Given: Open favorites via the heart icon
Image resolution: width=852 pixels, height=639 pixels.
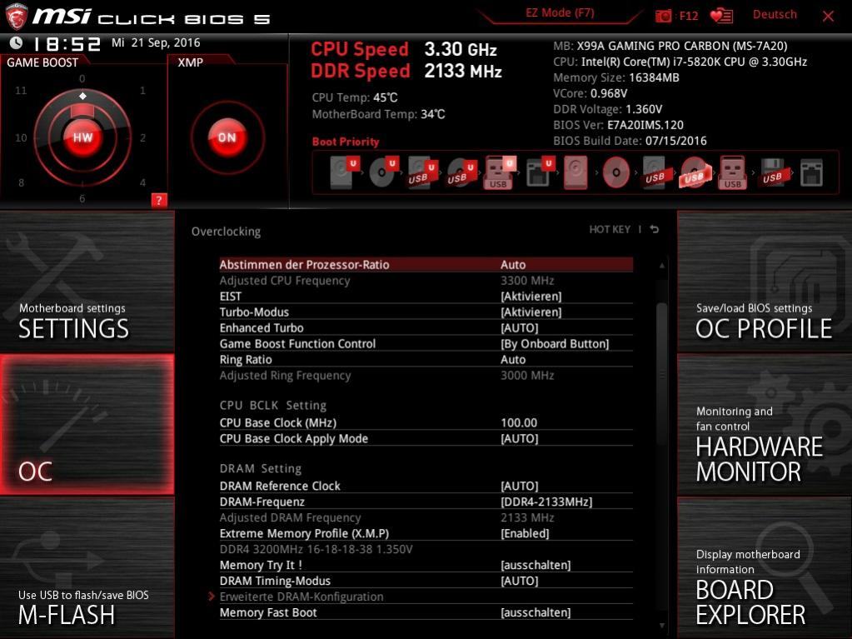Looking at the screenshot, I should coord(721,16).
